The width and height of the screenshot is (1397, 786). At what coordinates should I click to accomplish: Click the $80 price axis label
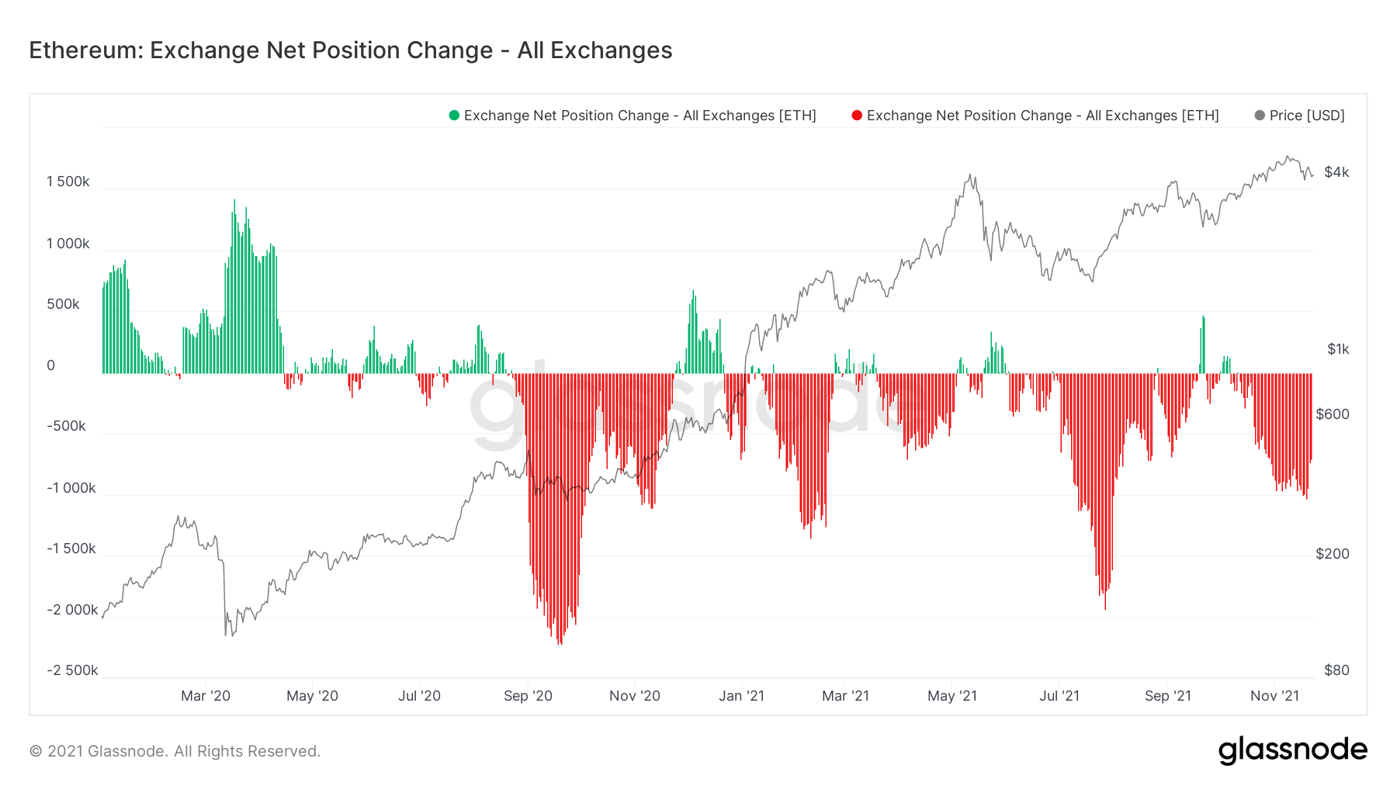(1336, 670)
